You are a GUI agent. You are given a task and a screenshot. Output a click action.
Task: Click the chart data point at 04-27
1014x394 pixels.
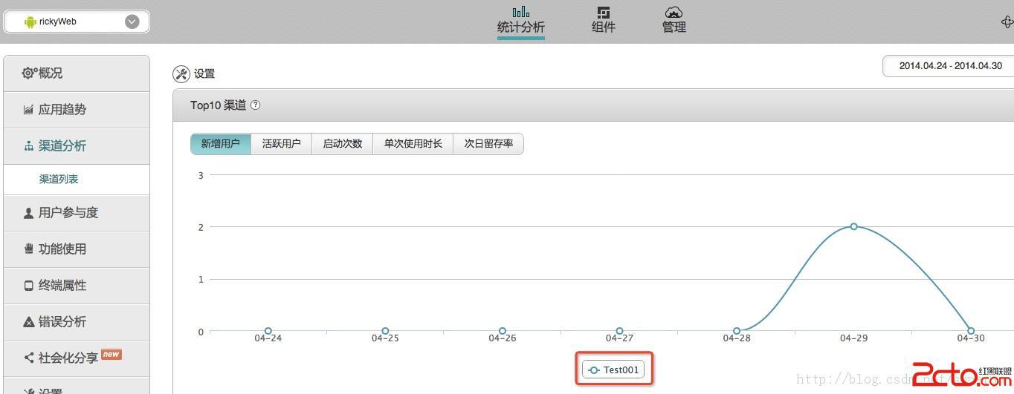coord(619,331)
